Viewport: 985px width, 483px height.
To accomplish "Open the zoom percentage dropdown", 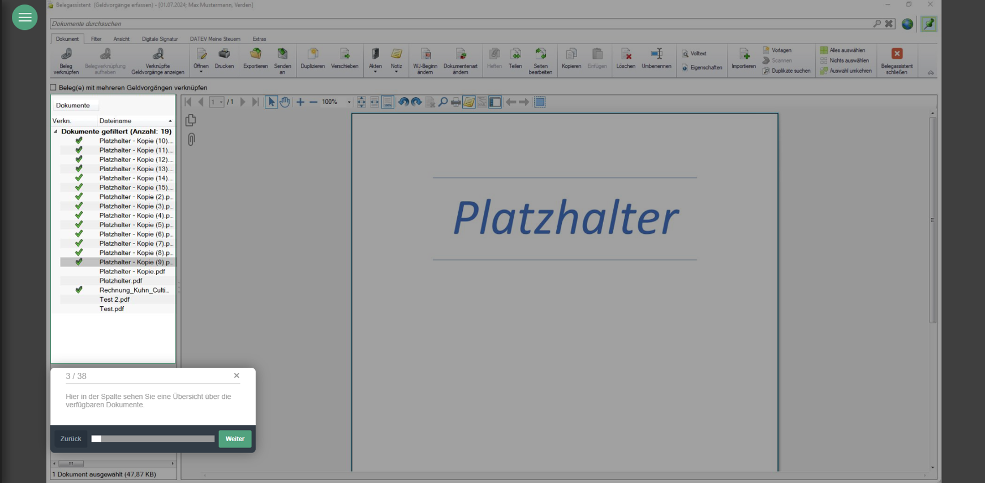I will [x=349, y=102].
